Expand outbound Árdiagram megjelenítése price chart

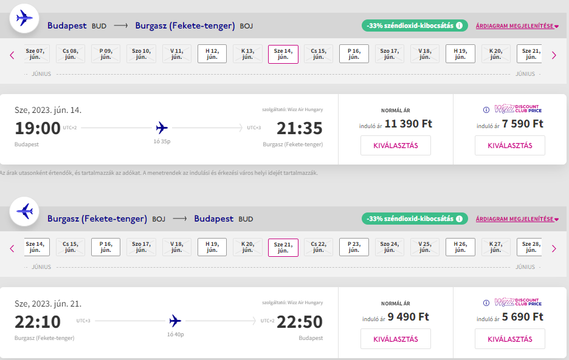517,26
